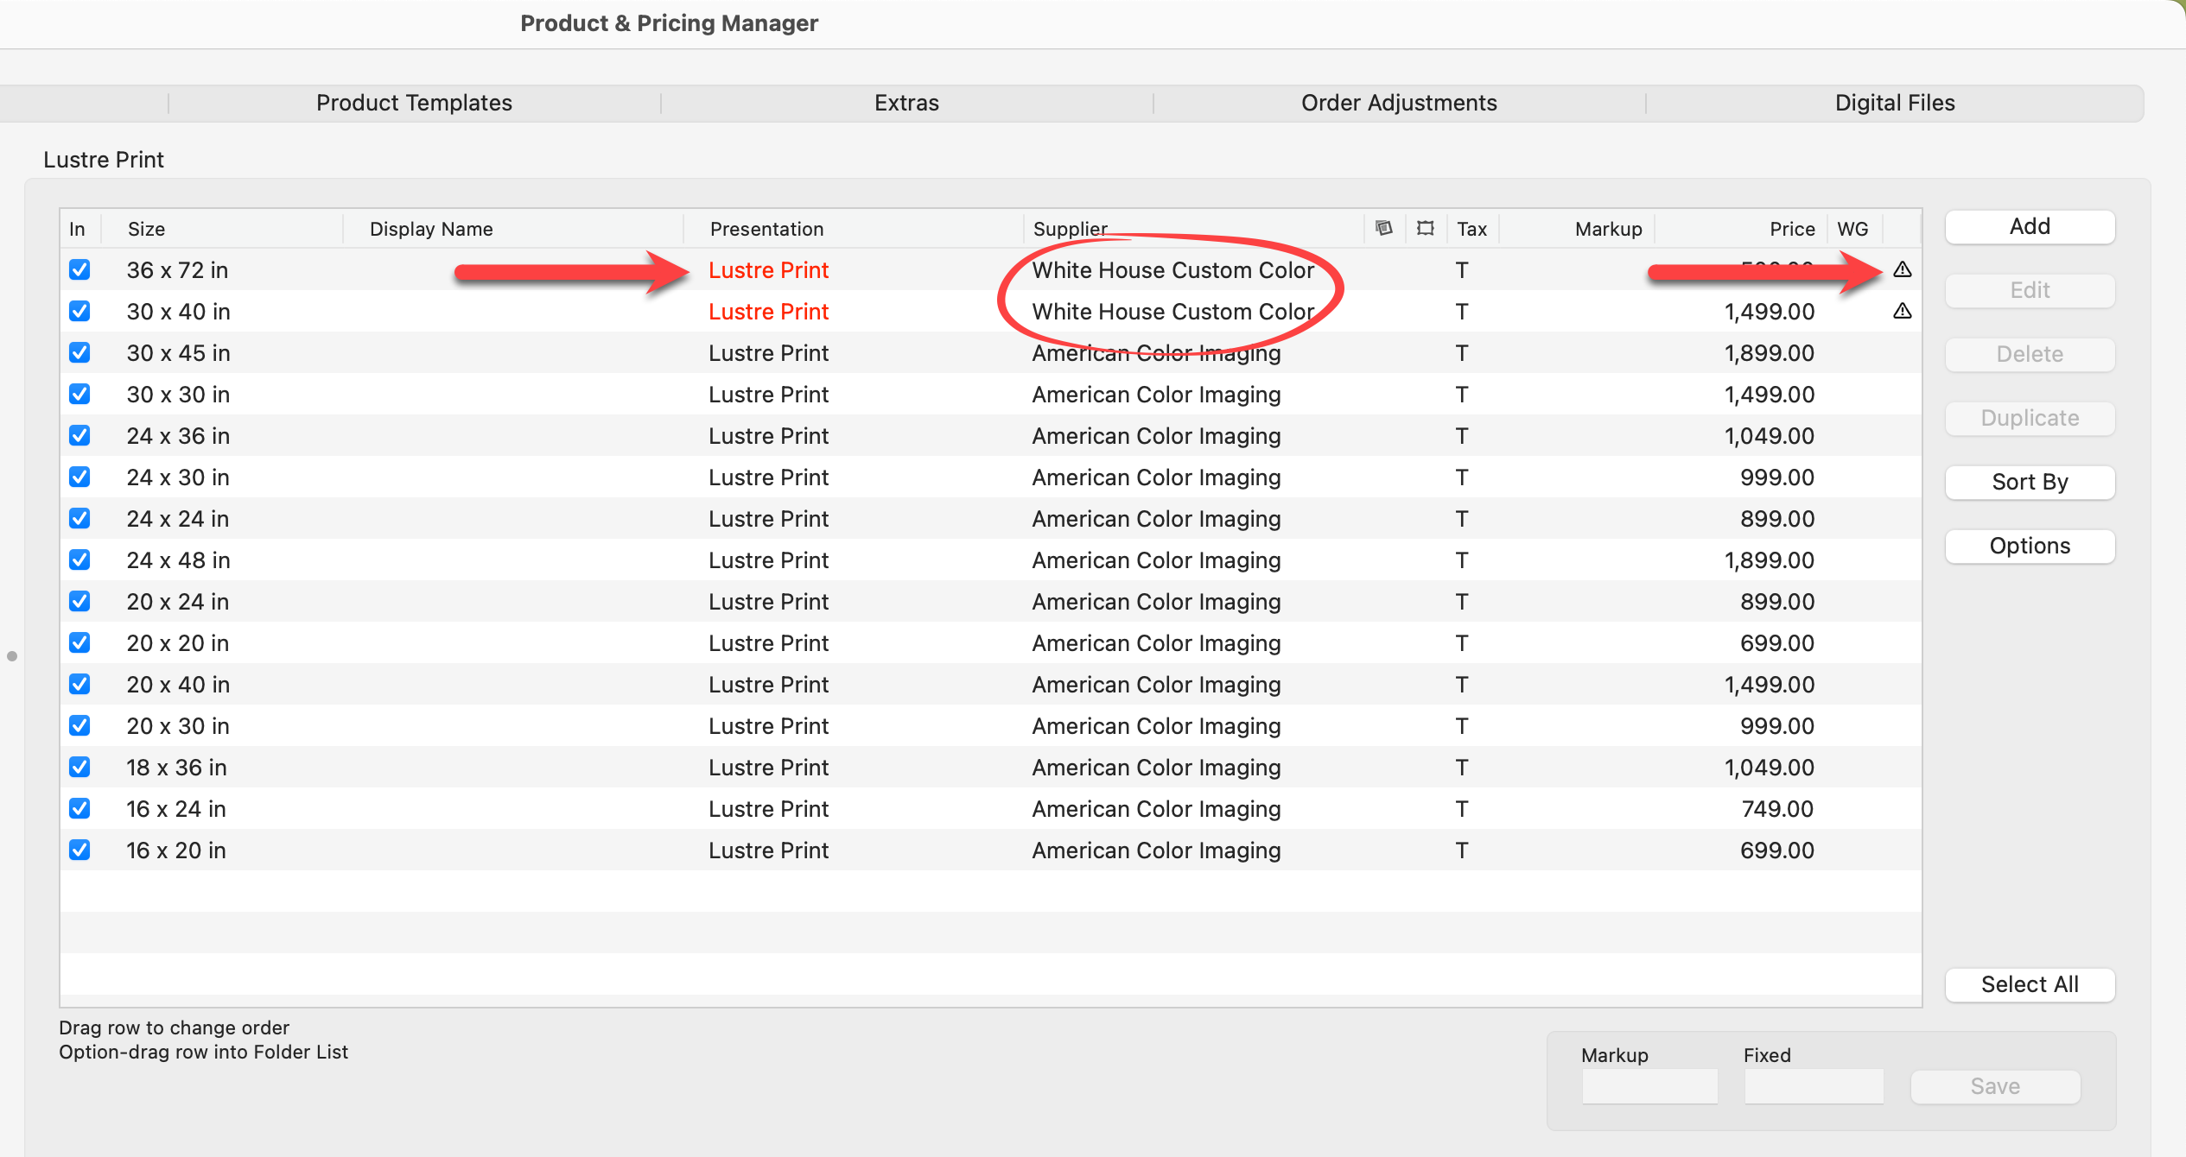Click warning icon on 36 x 72 row
The height and width of the screenshot is (1157, 2186).
(x=1902, y=269)
